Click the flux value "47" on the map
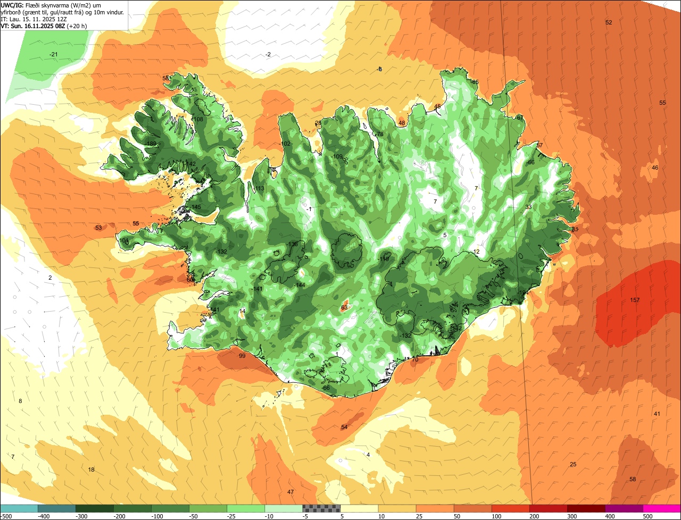 tap(290, 492)
